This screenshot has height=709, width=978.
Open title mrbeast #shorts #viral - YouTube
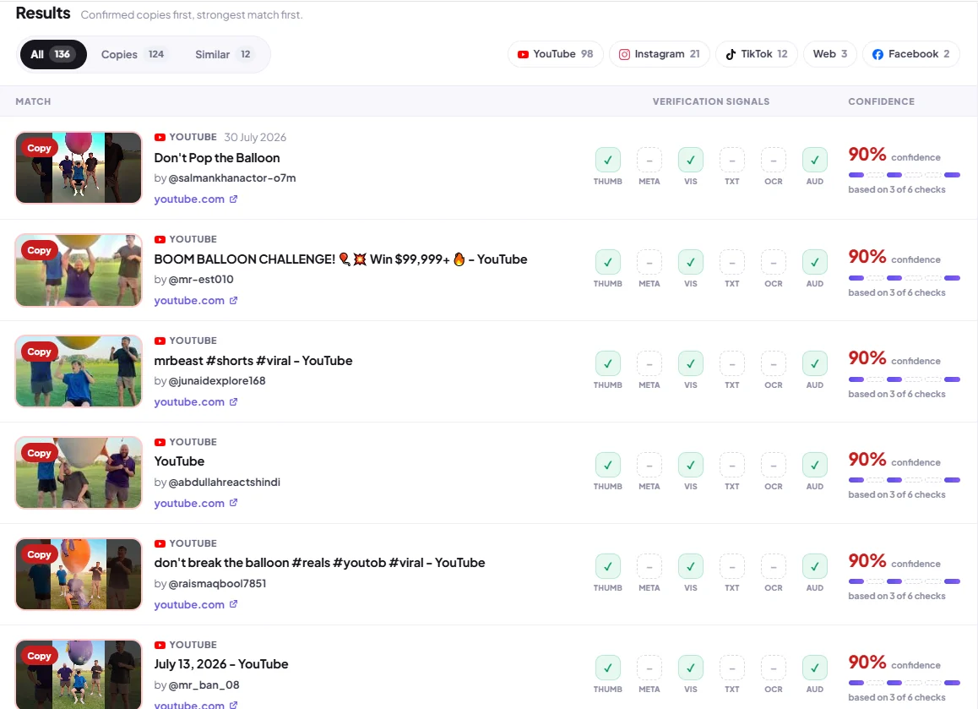point(253,361)
